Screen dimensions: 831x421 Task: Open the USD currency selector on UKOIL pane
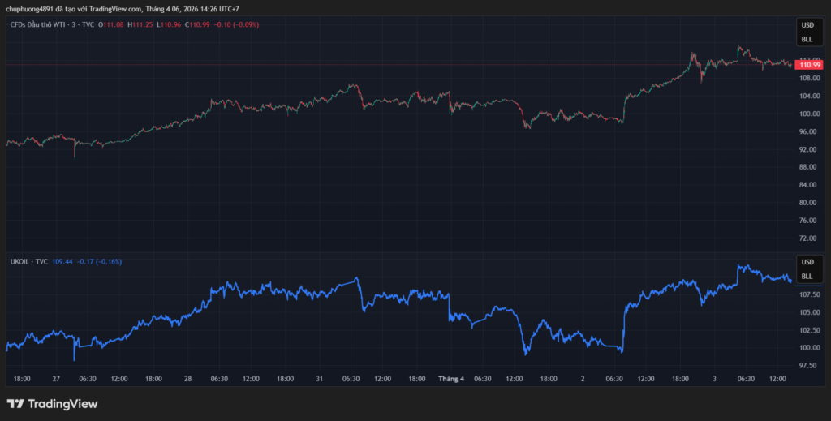pos(807,263)
